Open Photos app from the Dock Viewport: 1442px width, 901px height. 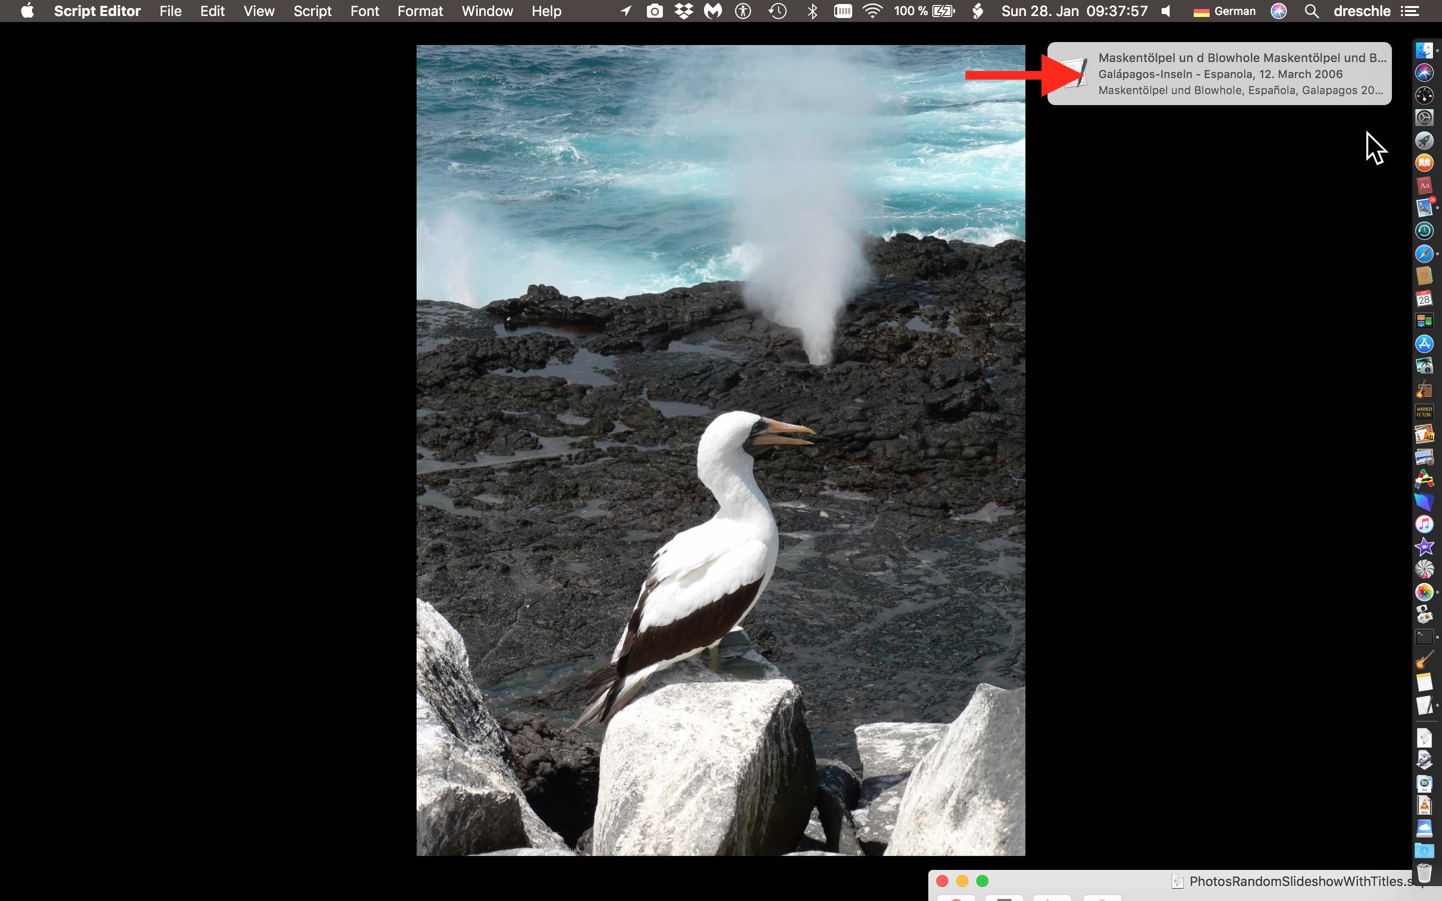pyautogui.click(x=1424, y=592)
